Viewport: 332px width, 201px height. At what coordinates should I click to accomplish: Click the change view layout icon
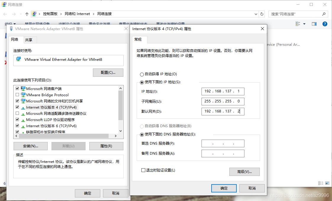298,24
